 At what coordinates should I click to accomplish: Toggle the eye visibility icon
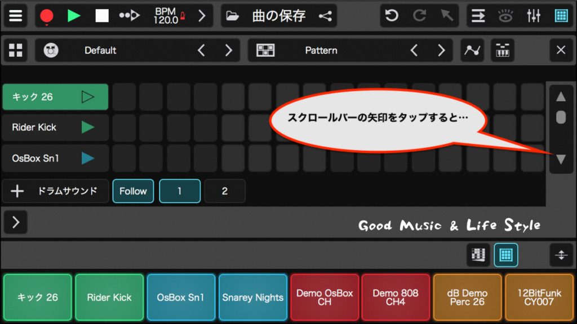505,16
